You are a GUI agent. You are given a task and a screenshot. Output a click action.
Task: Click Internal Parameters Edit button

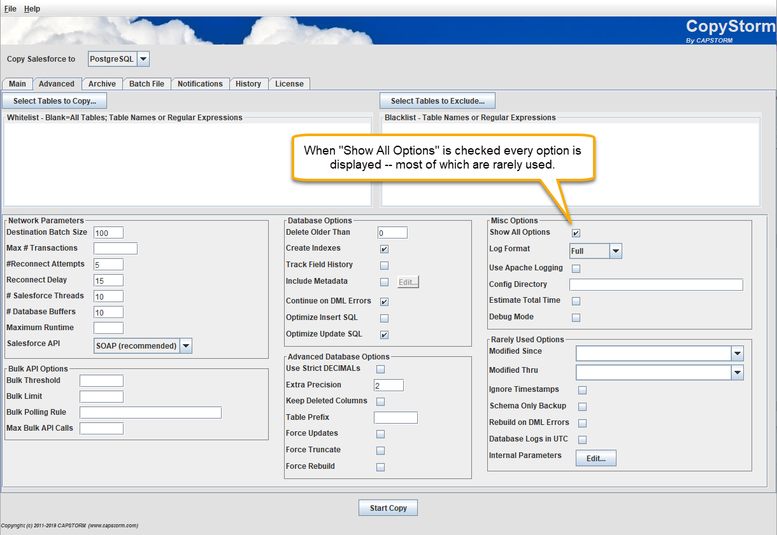coord(596,458)
